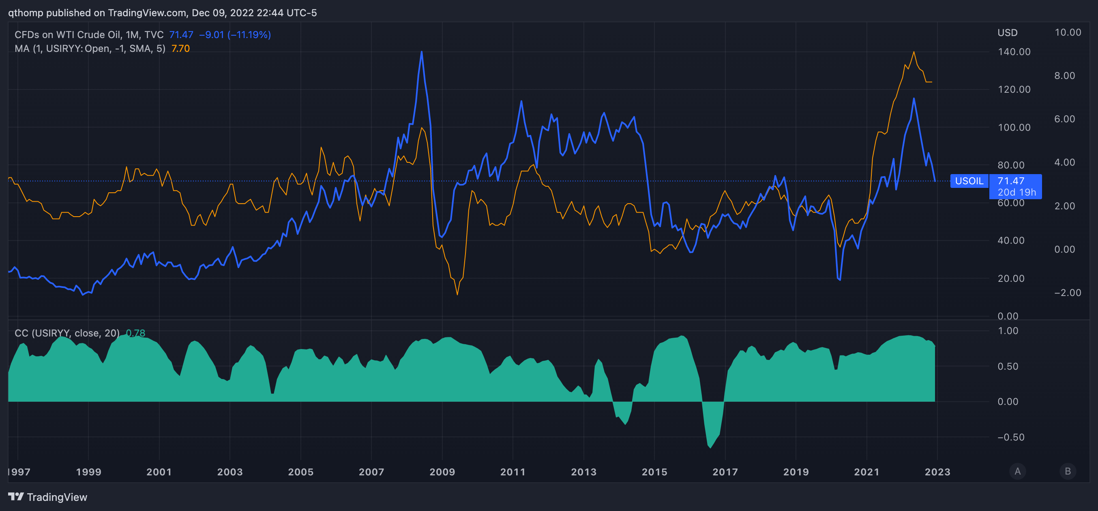Click the orange MA value 7.70
The image size is (1098, 511).
tap(180, 49)
